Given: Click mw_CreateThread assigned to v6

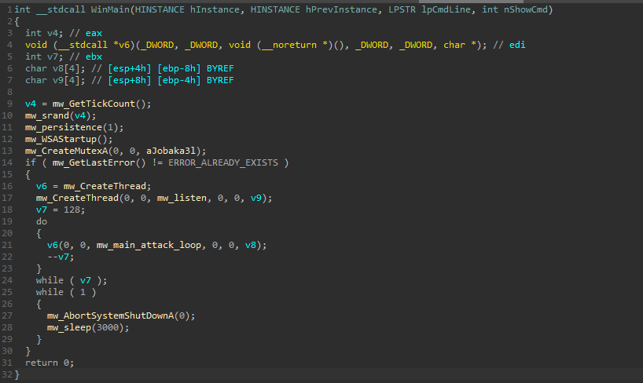Looking at the screenshot, I should point(105,186).
